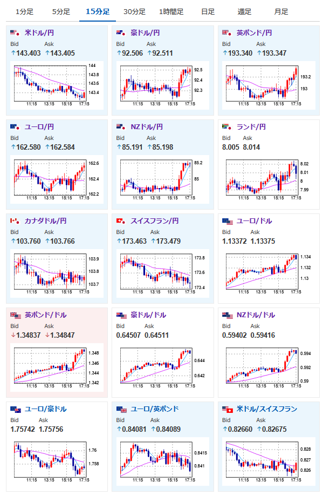Click the USD/JPY flag icon
Image resolution: width=323 pixels, height=495 pixels.
point(15,33)
